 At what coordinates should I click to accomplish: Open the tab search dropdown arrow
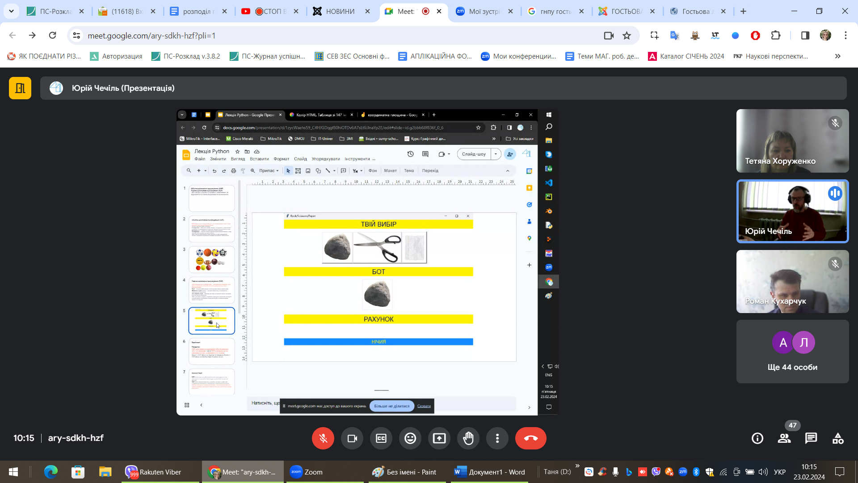pos(11,11)
